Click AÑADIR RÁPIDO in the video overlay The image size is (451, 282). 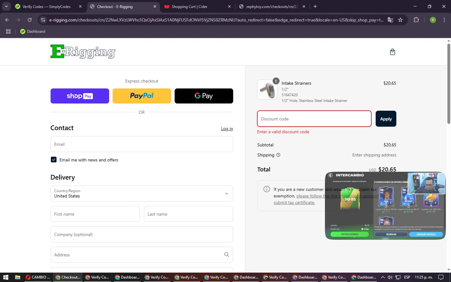click(426, 234)
